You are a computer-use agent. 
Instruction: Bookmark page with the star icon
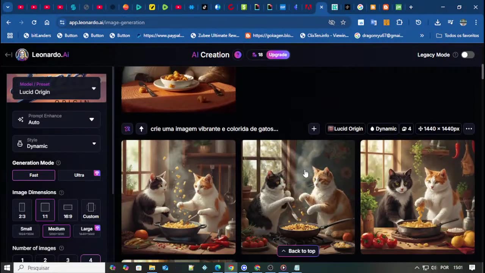pyautogui.click(x=343, y=22)
